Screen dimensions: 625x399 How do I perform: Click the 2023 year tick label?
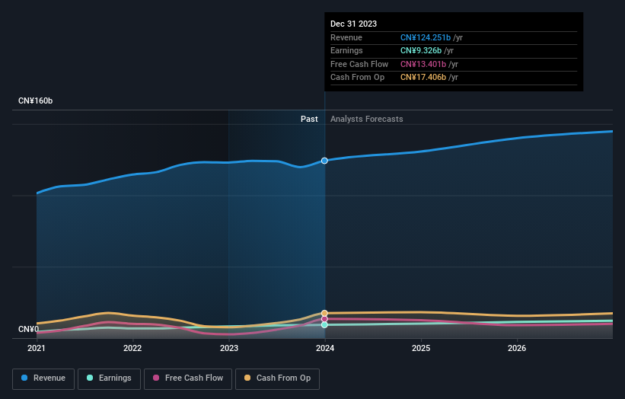coord(228,349)
